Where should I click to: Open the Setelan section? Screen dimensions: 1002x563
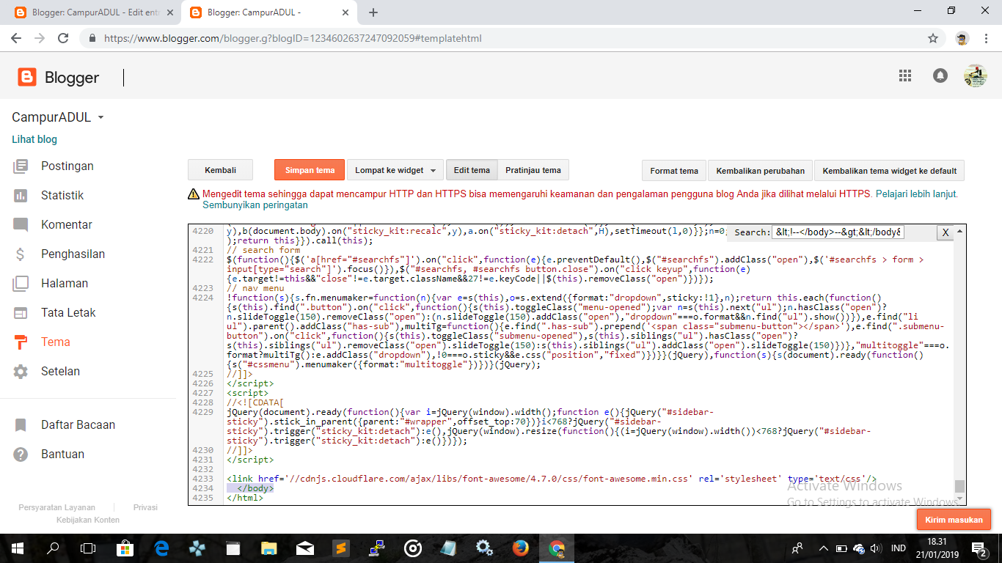pos(60,372)
